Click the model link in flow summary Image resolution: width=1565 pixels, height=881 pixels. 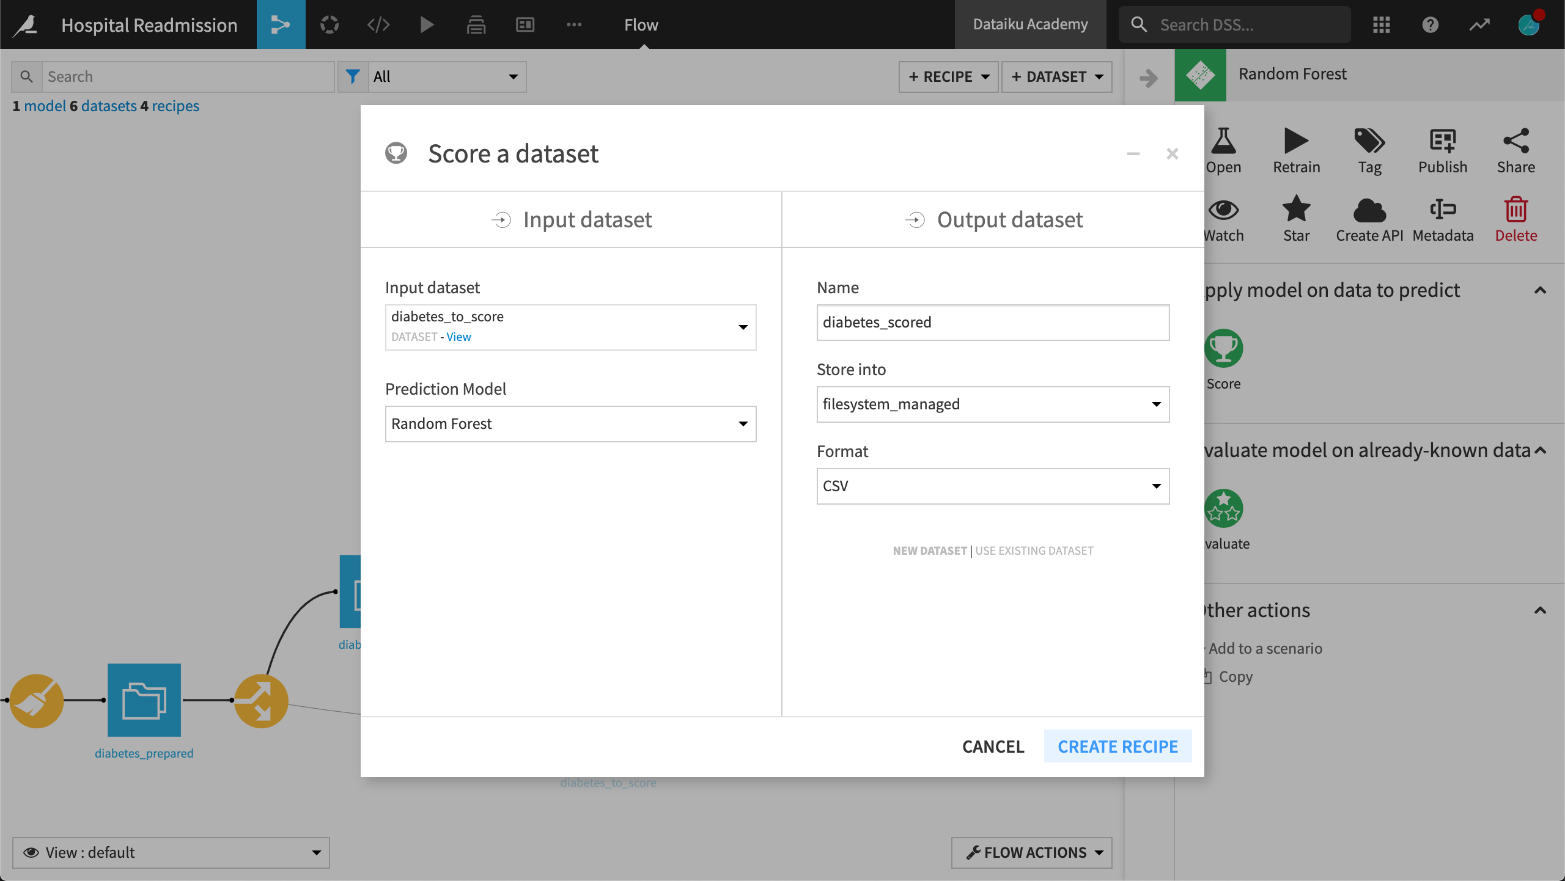point(45,106)
